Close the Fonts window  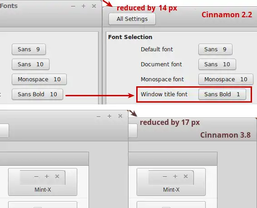click(x=94, y=6)
